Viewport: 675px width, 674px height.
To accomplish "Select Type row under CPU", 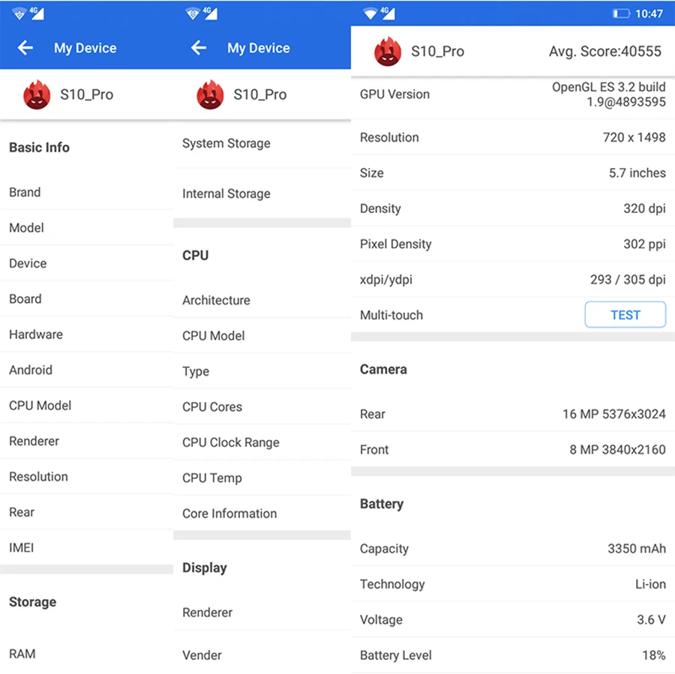I will pyautogui.click(x=262, y=371).
